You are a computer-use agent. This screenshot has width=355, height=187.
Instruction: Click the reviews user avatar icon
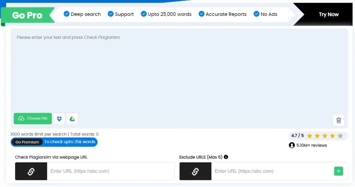(x=292, y=145)
